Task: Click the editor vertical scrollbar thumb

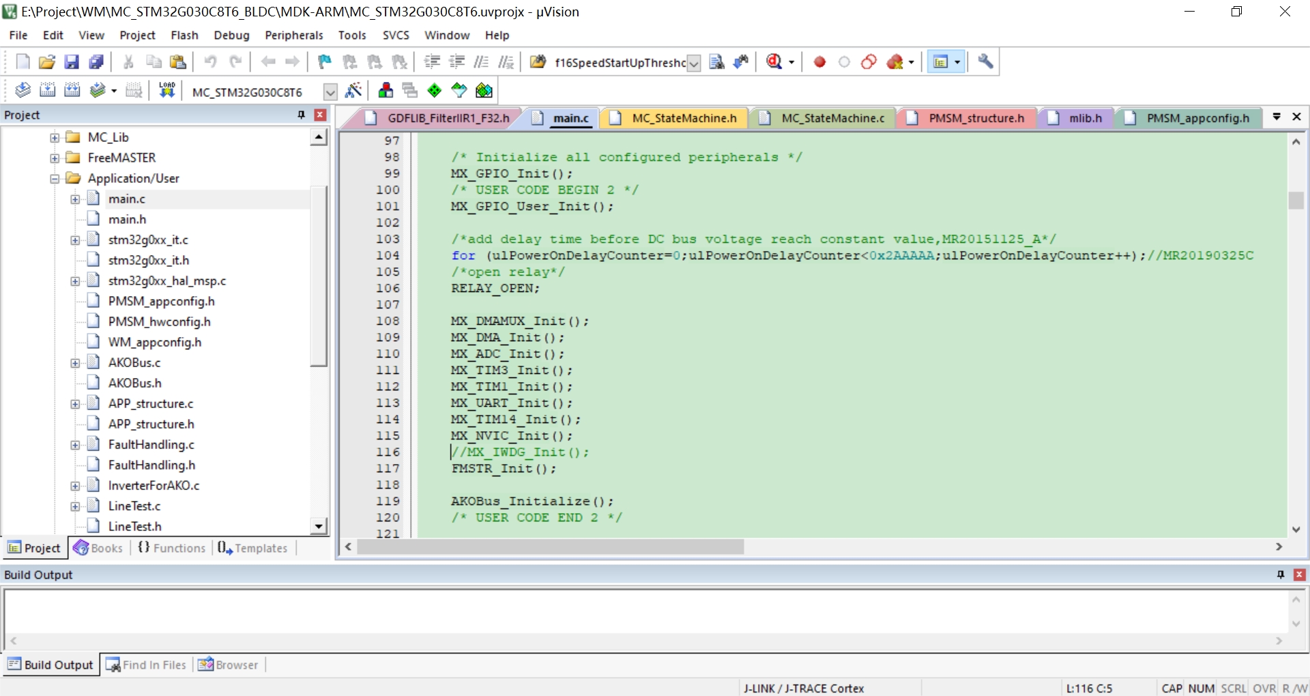Action: [1296, 201]
